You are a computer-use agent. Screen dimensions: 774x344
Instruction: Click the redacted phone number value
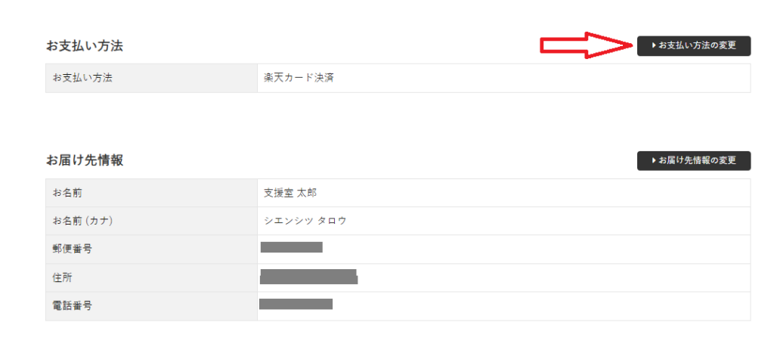tap(296, 304)
